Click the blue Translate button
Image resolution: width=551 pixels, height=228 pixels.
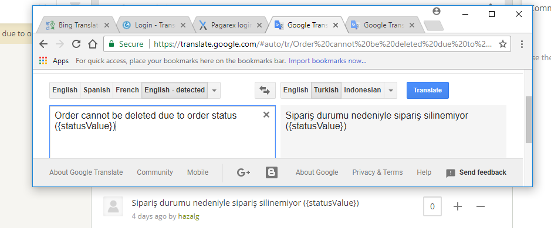point(428,91)
